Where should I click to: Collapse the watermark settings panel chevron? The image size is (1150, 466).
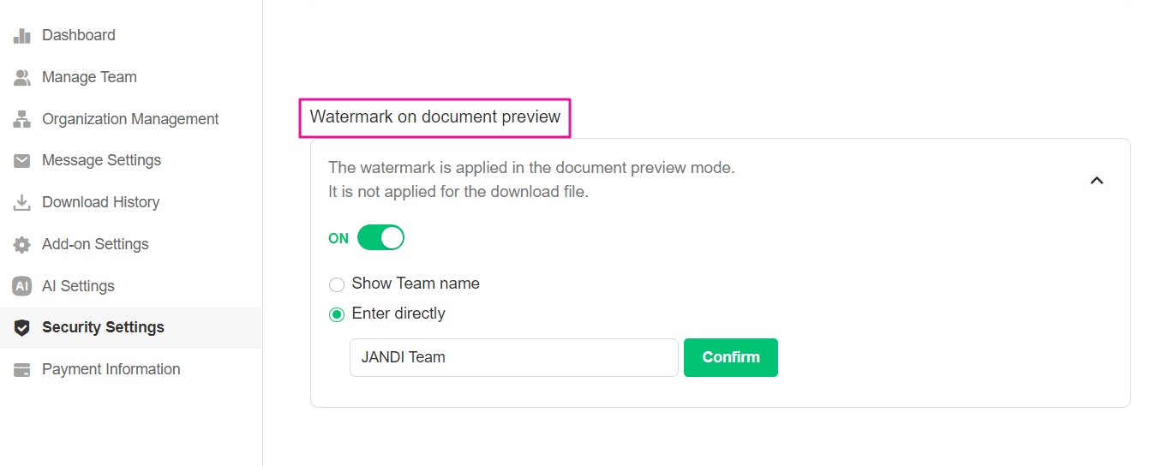click(1096, 181)
